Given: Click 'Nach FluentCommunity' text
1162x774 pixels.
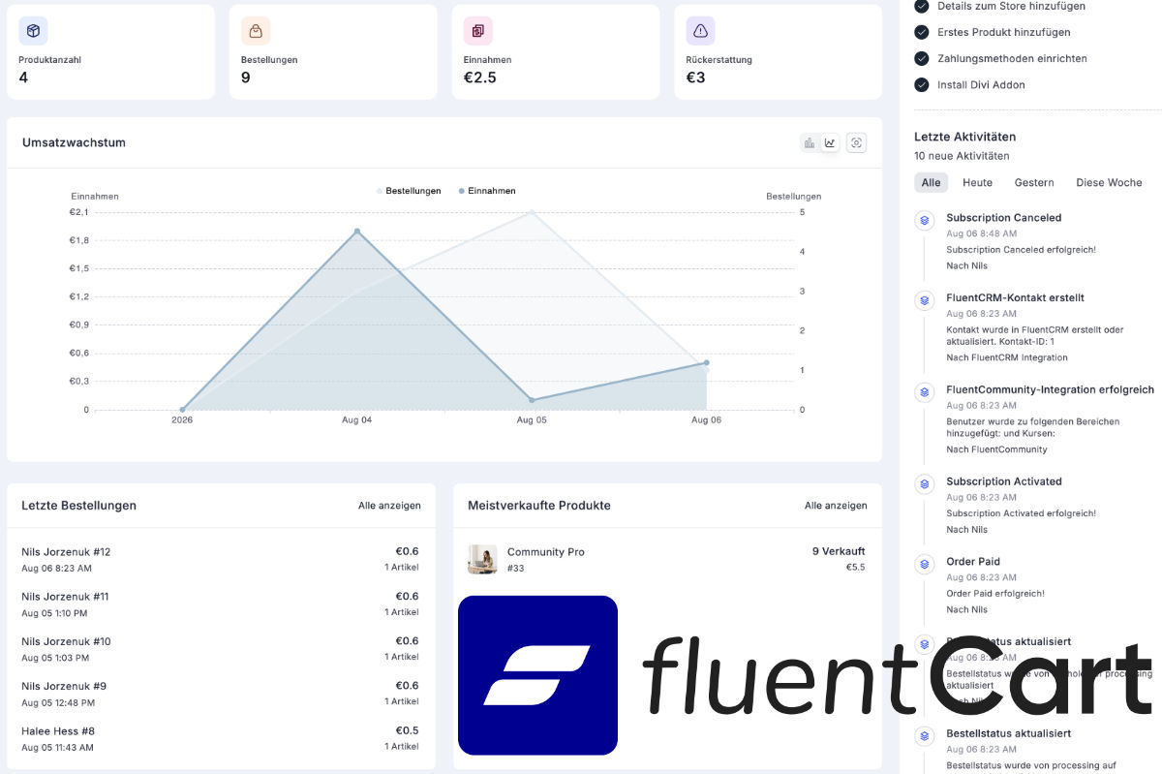Looking at the screenshot, I should 996,449.
